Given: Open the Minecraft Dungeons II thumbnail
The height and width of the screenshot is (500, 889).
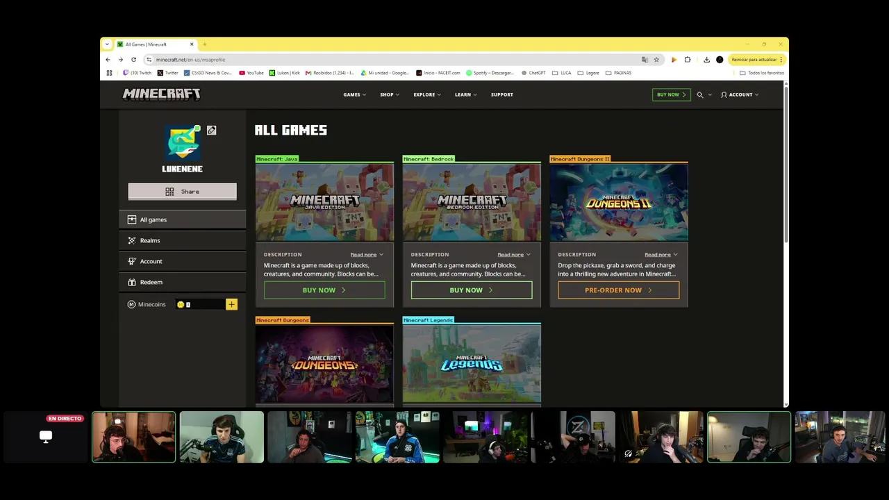Looking at the screenshot, I should click(619, 202).
